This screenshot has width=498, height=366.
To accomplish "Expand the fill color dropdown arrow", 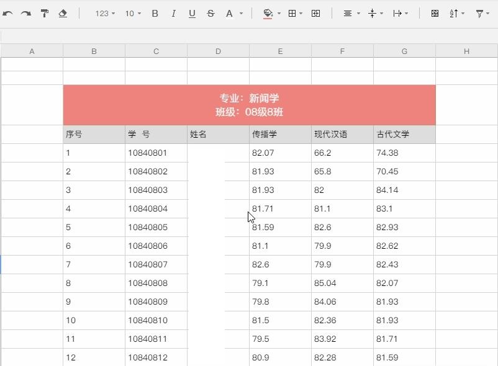I will tap(279, 13).
